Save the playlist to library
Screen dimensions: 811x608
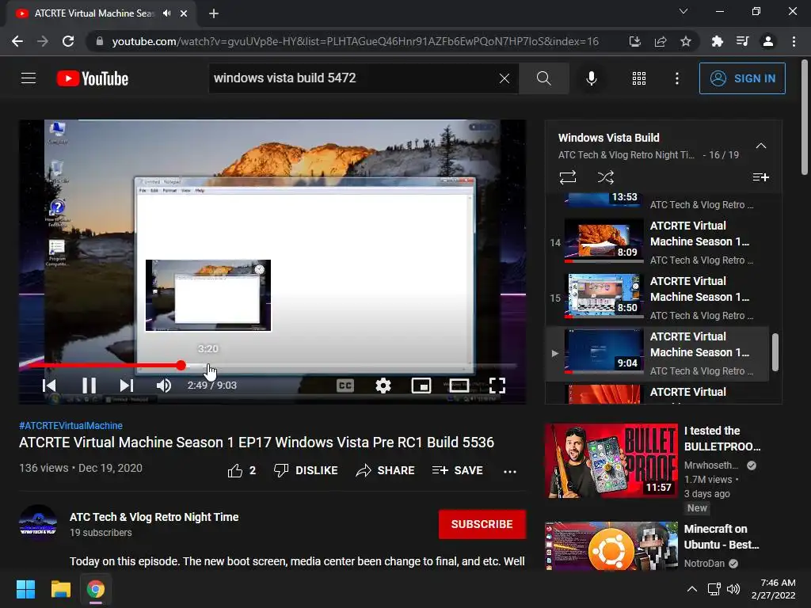tap(761, 177)
